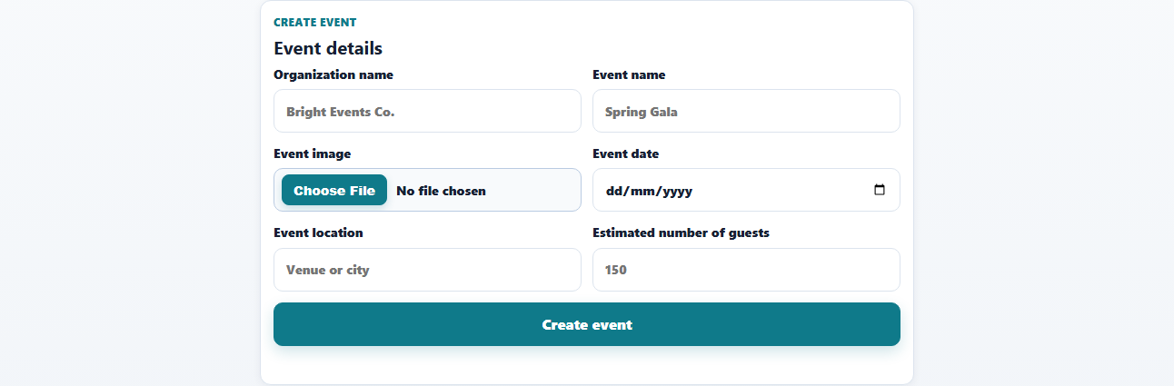Click the "Event location" label
Image resolution: width=1174 pixels, height=386 pixels.
[318, 233]
